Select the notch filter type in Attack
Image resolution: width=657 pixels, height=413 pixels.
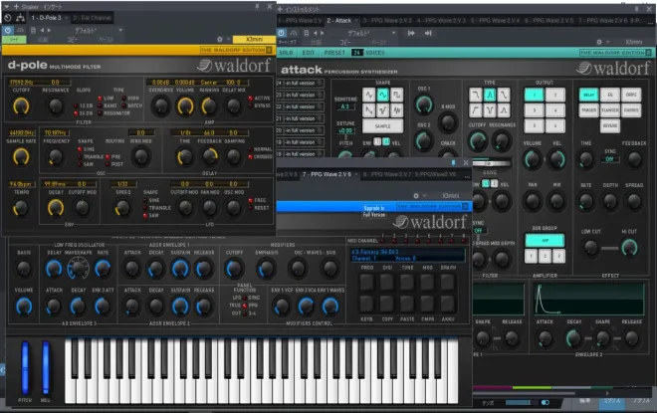coord(490,110)
